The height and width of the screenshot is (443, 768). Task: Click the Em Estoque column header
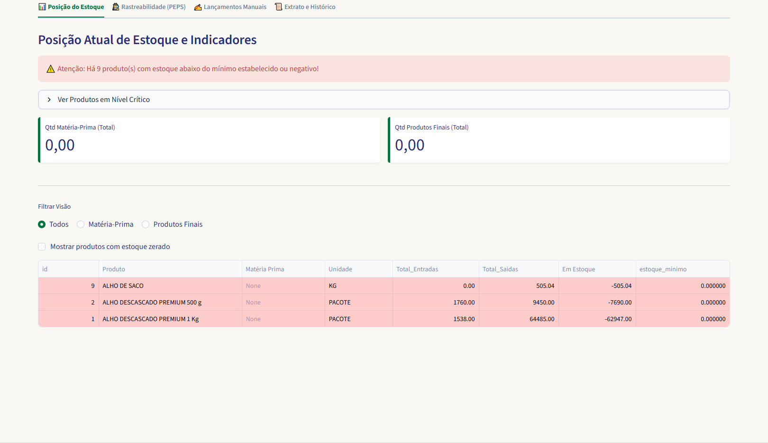pyautogui.click(x=597, y=269)
